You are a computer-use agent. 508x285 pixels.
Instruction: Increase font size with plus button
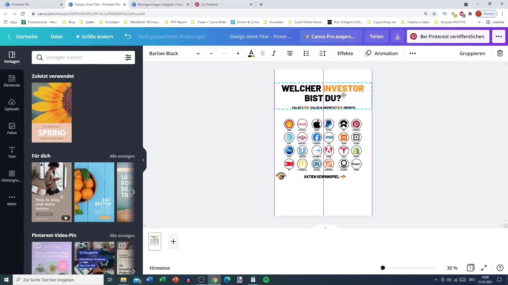coord(238,54)
